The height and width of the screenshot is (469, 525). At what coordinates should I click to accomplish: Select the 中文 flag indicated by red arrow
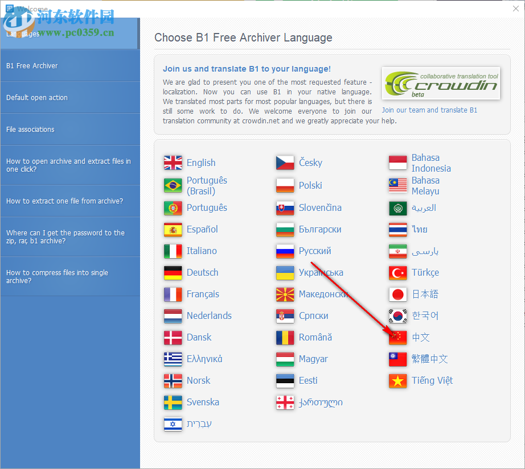tap(397, 337)
